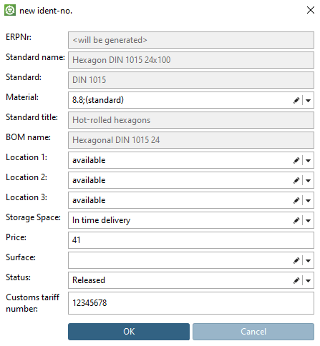This screenshot has height=346, width=320.
Task: Confirm with the OK button
Action: tap(129, 332)
